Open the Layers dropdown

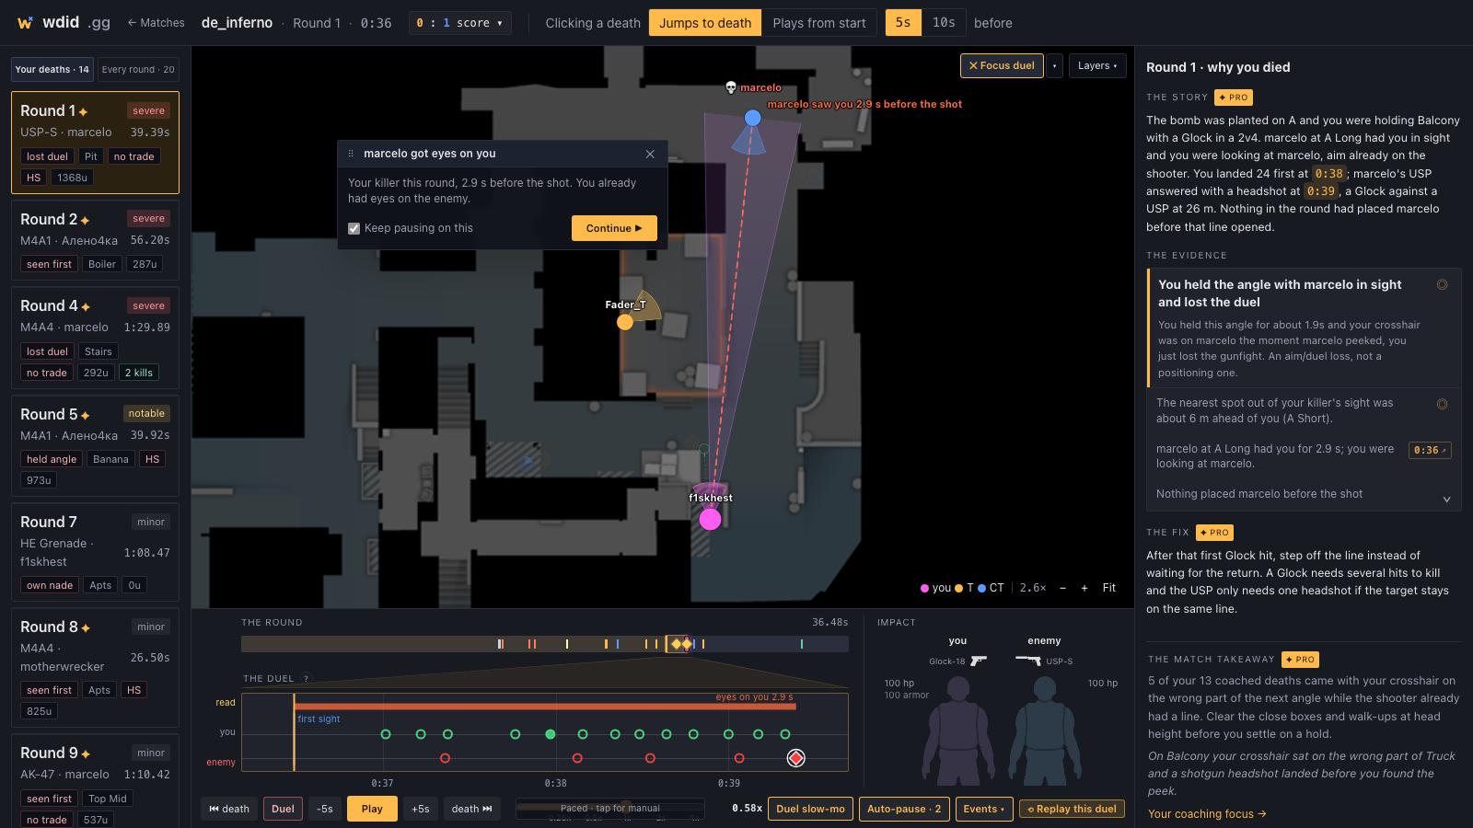click(x=1097, y=66)
